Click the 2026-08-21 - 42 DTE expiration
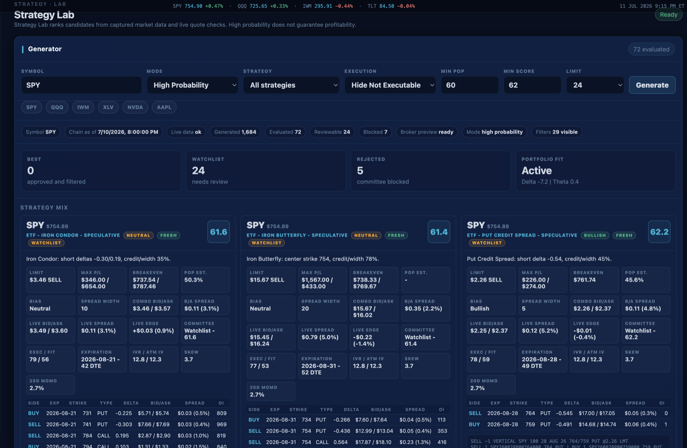Image resolution: width=687 pixels, height=448 pixels. [100, 363]
